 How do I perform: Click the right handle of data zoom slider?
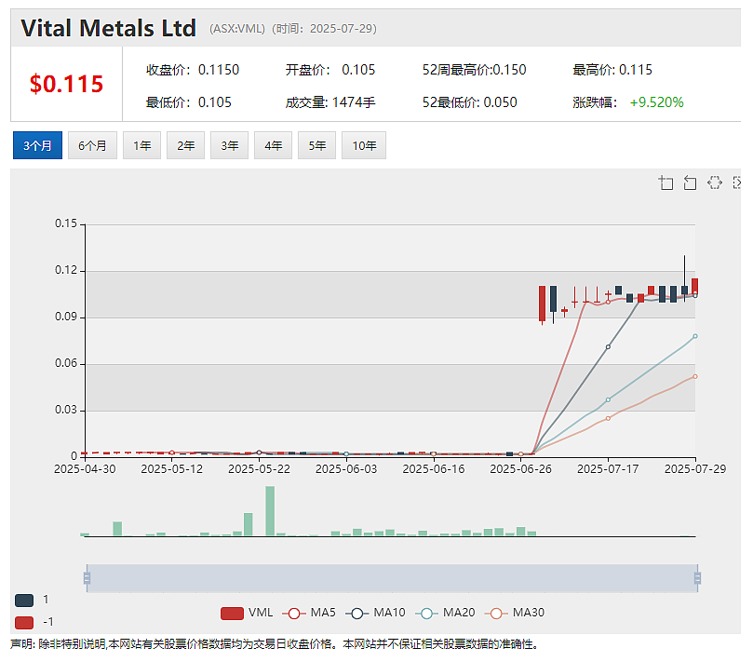pyautogui.click(x=697, y=578)
